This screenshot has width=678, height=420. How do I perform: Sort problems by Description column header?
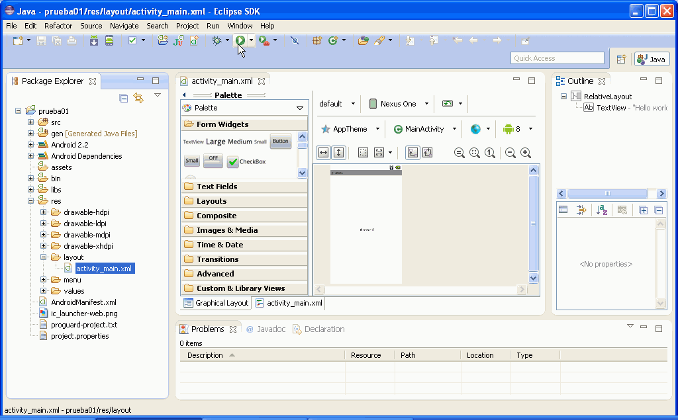[262, 355]
